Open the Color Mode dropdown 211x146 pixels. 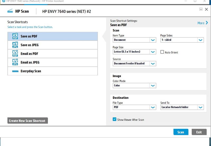coord(153,86)
